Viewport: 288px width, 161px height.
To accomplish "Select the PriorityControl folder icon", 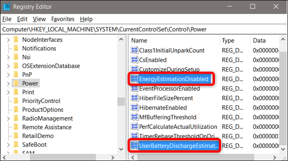I will point(16,101).
